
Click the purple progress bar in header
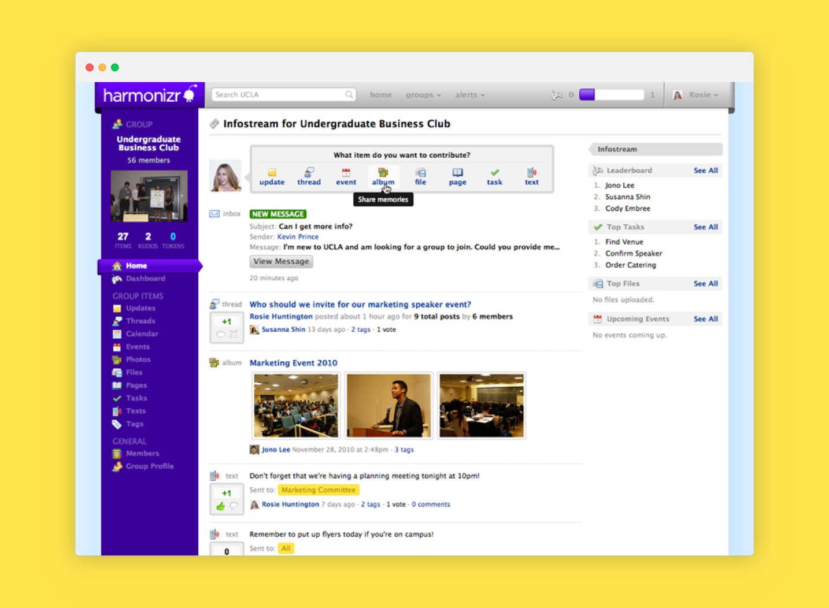pos(611,95)
